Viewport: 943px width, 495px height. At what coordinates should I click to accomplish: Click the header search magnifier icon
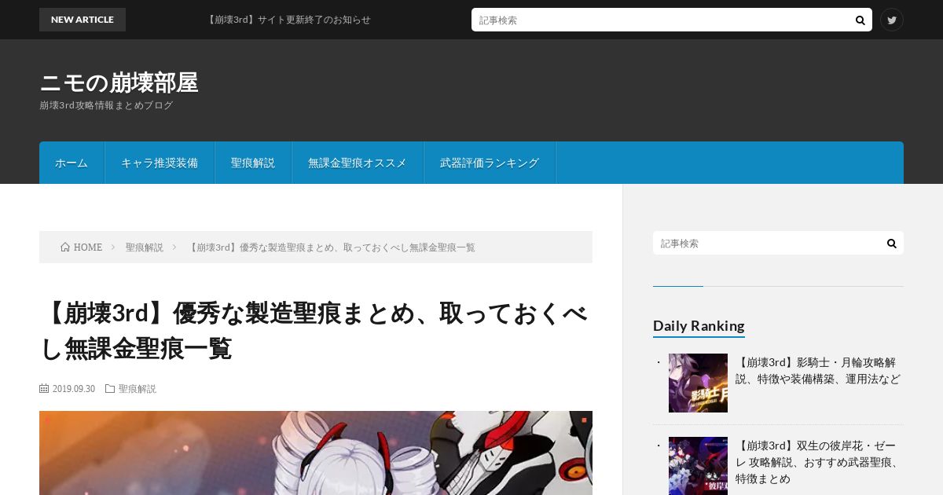click(860, 20)
